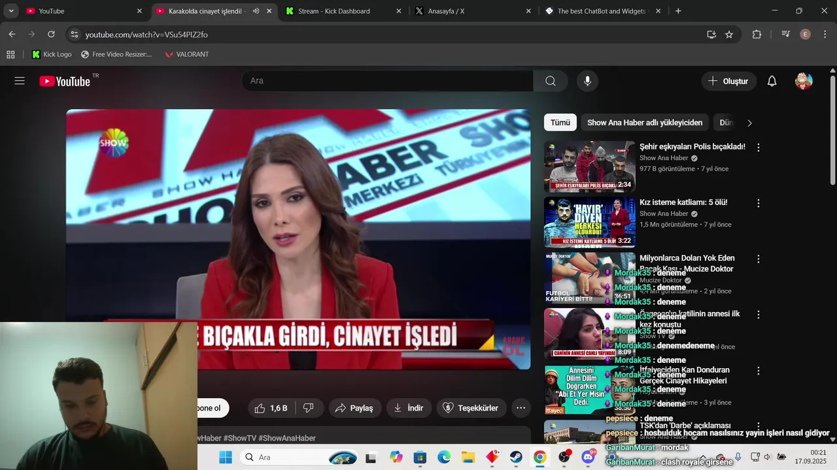Click the #ShowTV hashtag
The image size is (837, 470).
click(x=239, y=438)
